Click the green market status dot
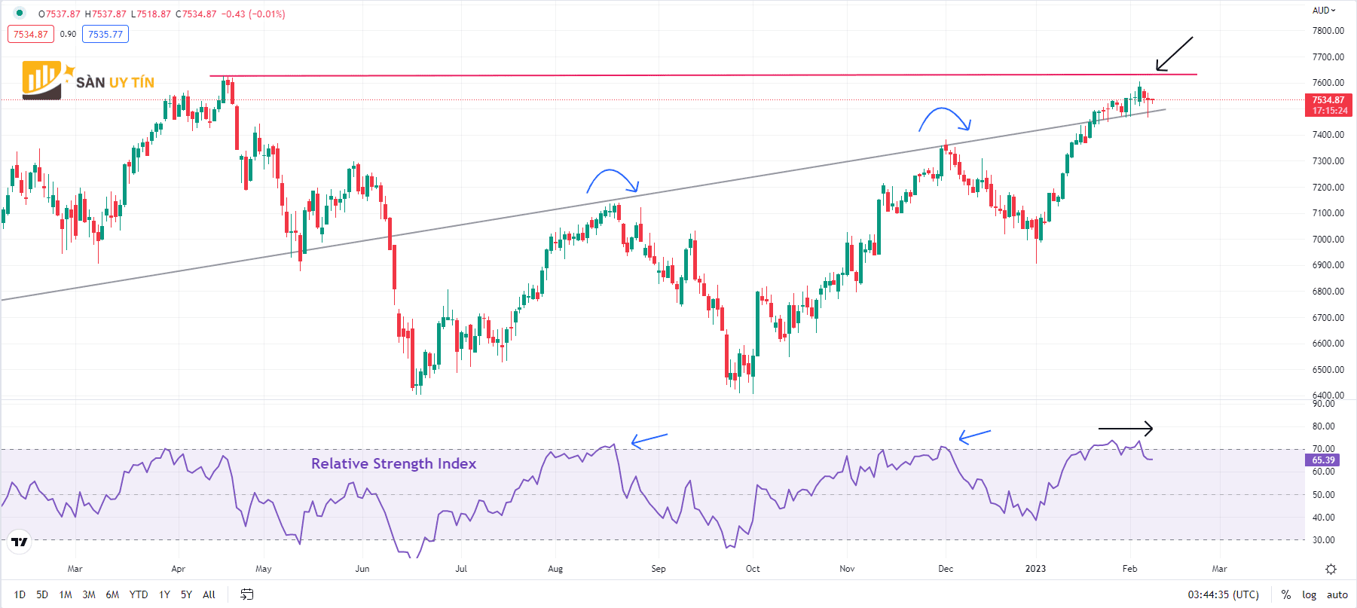 tap(20, 13)
